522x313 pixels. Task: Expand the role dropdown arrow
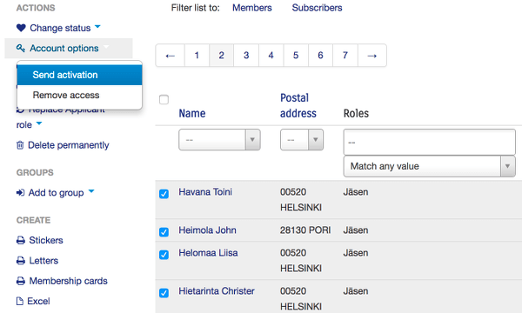click(39, 123)
